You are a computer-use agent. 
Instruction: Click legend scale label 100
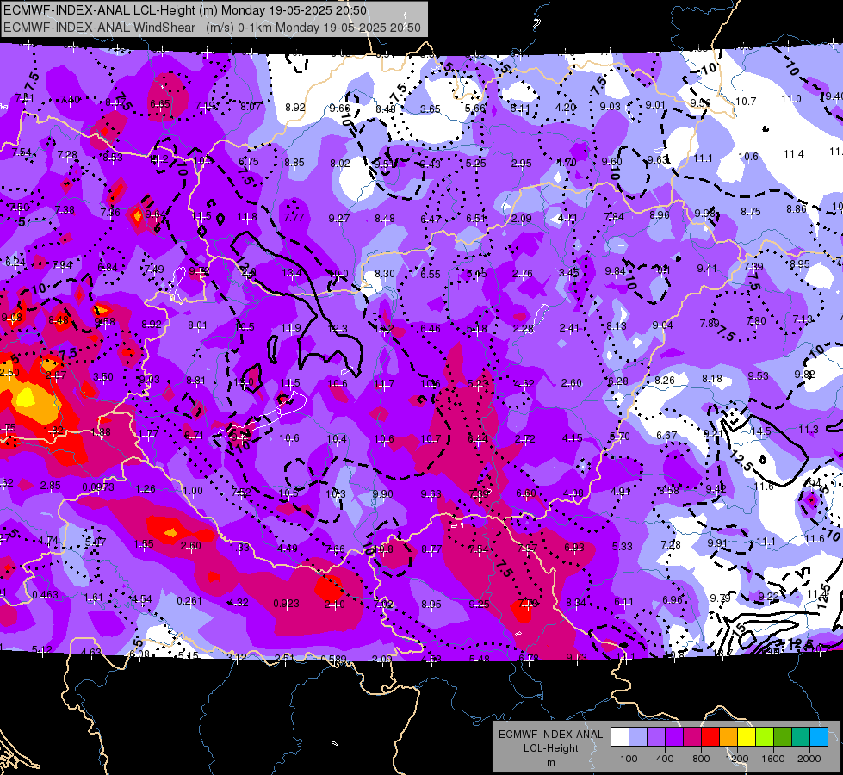[629, 759]
